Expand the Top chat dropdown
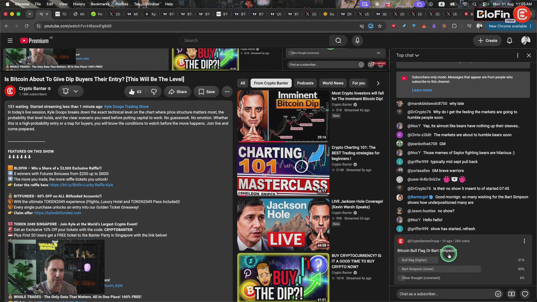This screenshot has height=302, width=537. point(408,55)
